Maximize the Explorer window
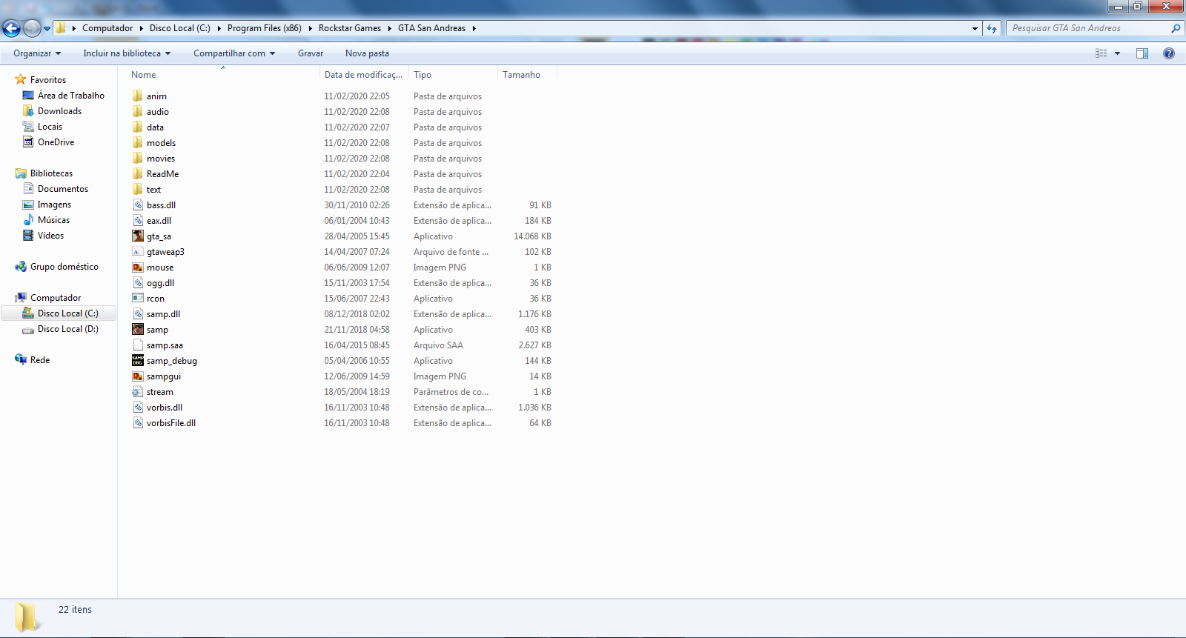 [x=1138, y=6]
